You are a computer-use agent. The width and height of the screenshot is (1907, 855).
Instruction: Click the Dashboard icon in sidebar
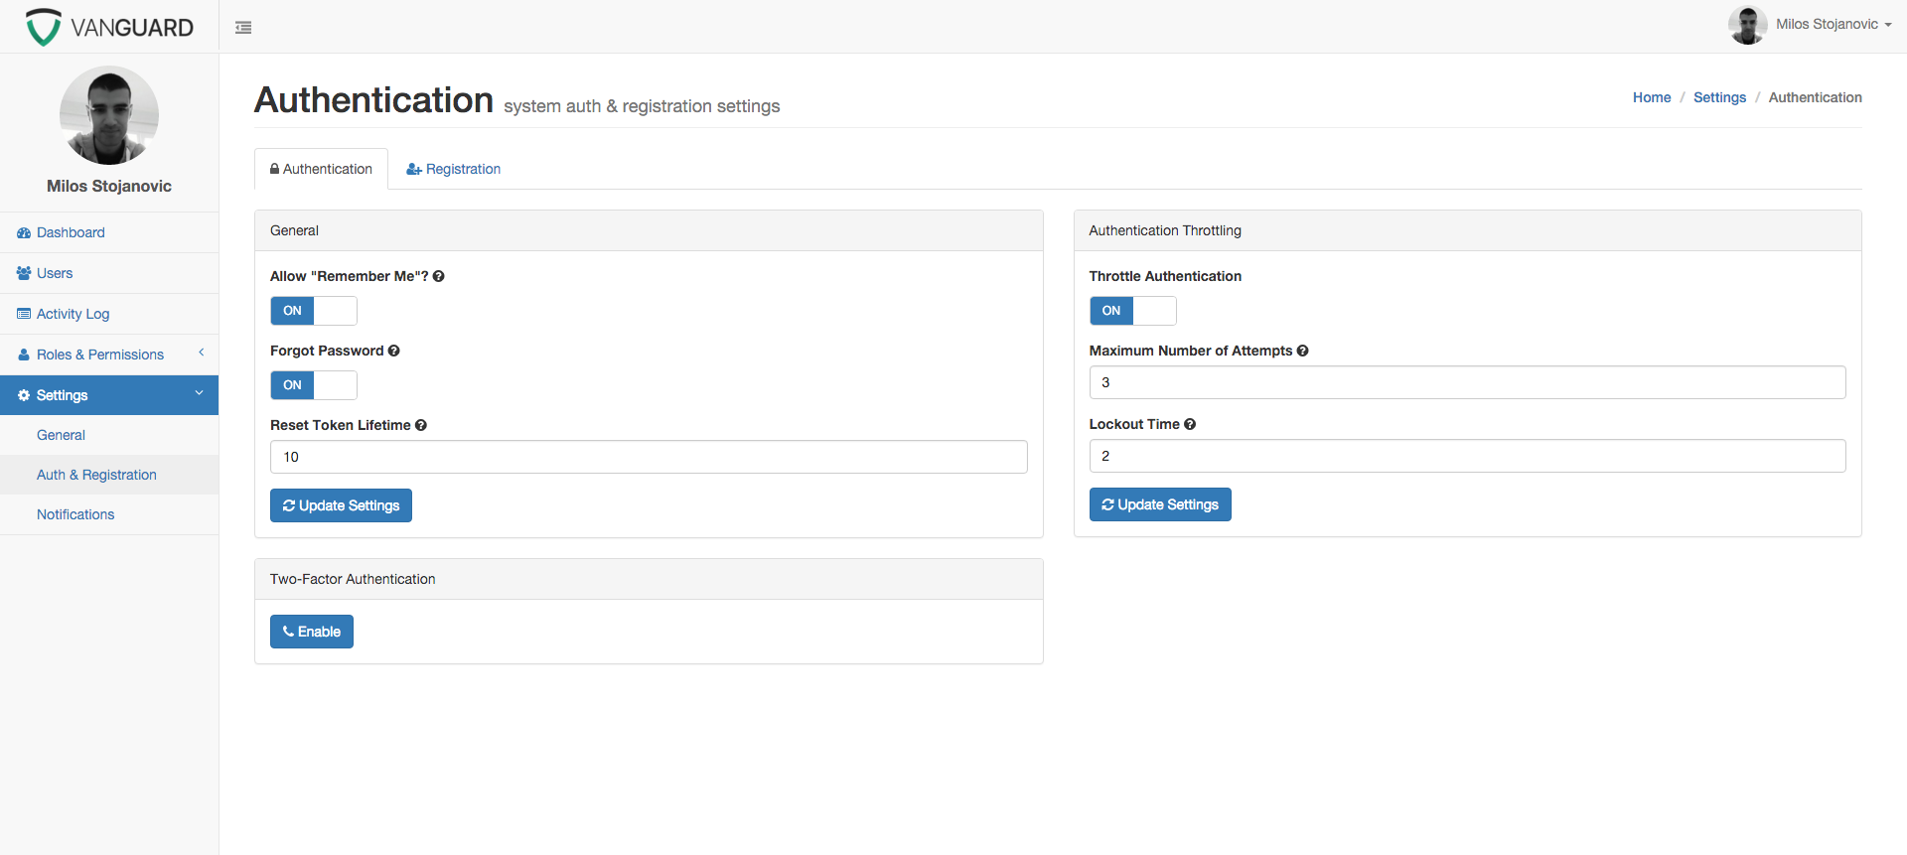24,232
